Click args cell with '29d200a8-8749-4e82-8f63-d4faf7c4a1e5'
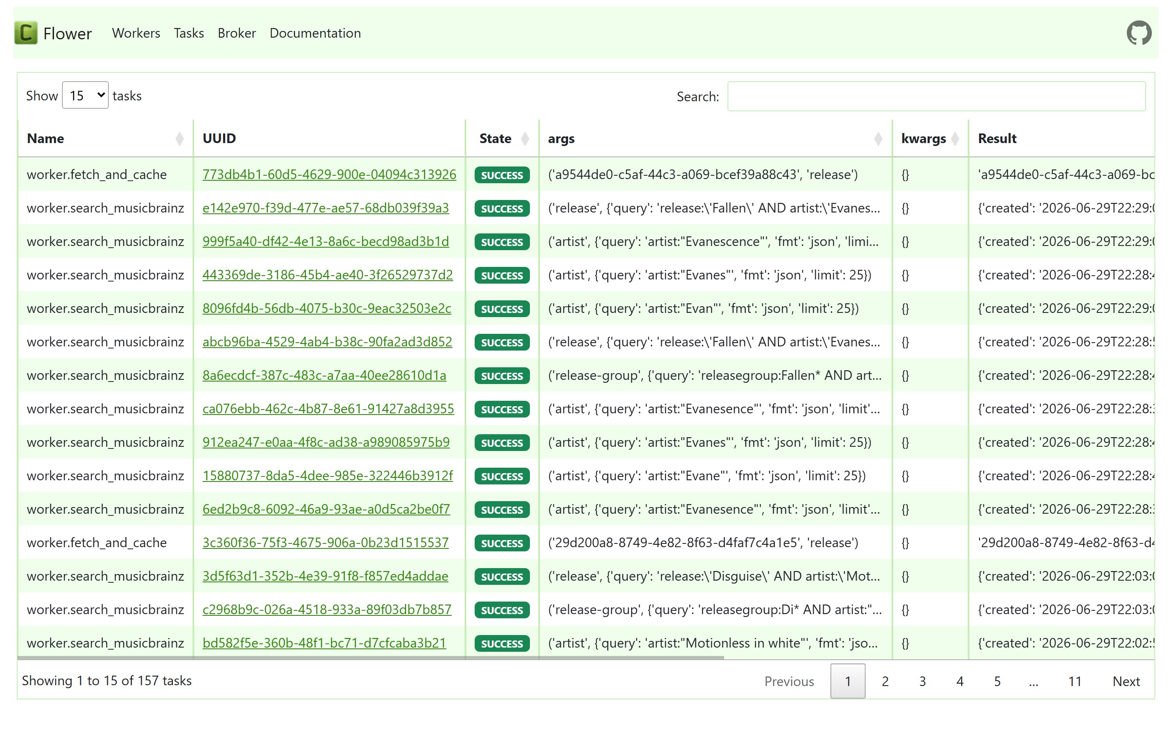1172x753 pixels. (715, 543)
